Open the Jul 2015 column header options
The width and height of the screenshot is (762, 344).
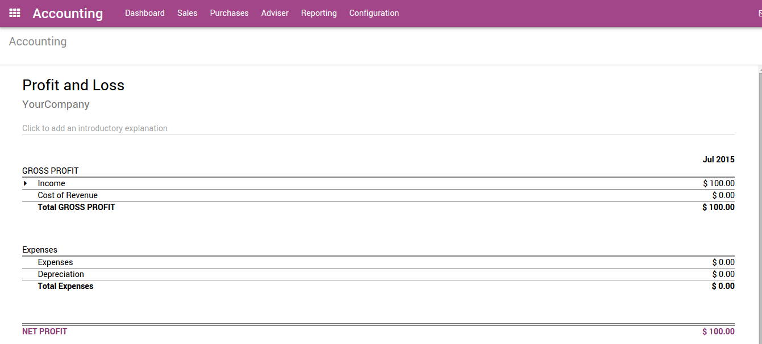(x=718, y=160)
